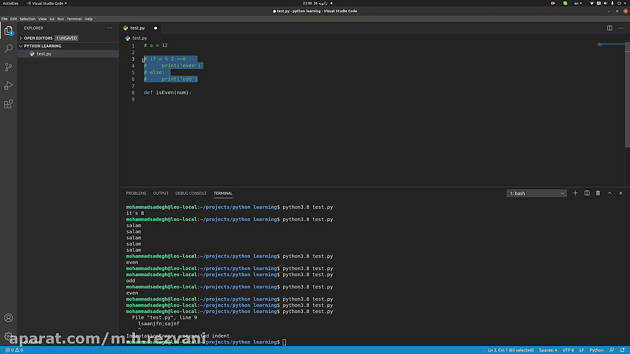Change line endings via LF
Screen dimensions: 630x354
[x=582, y=350]
